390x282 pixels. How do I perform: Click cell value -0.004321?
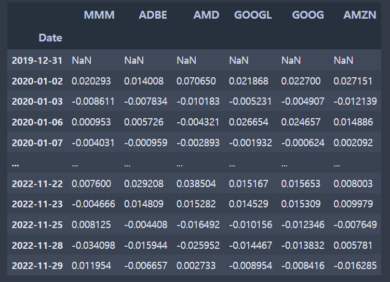click(x=198, y=122)
